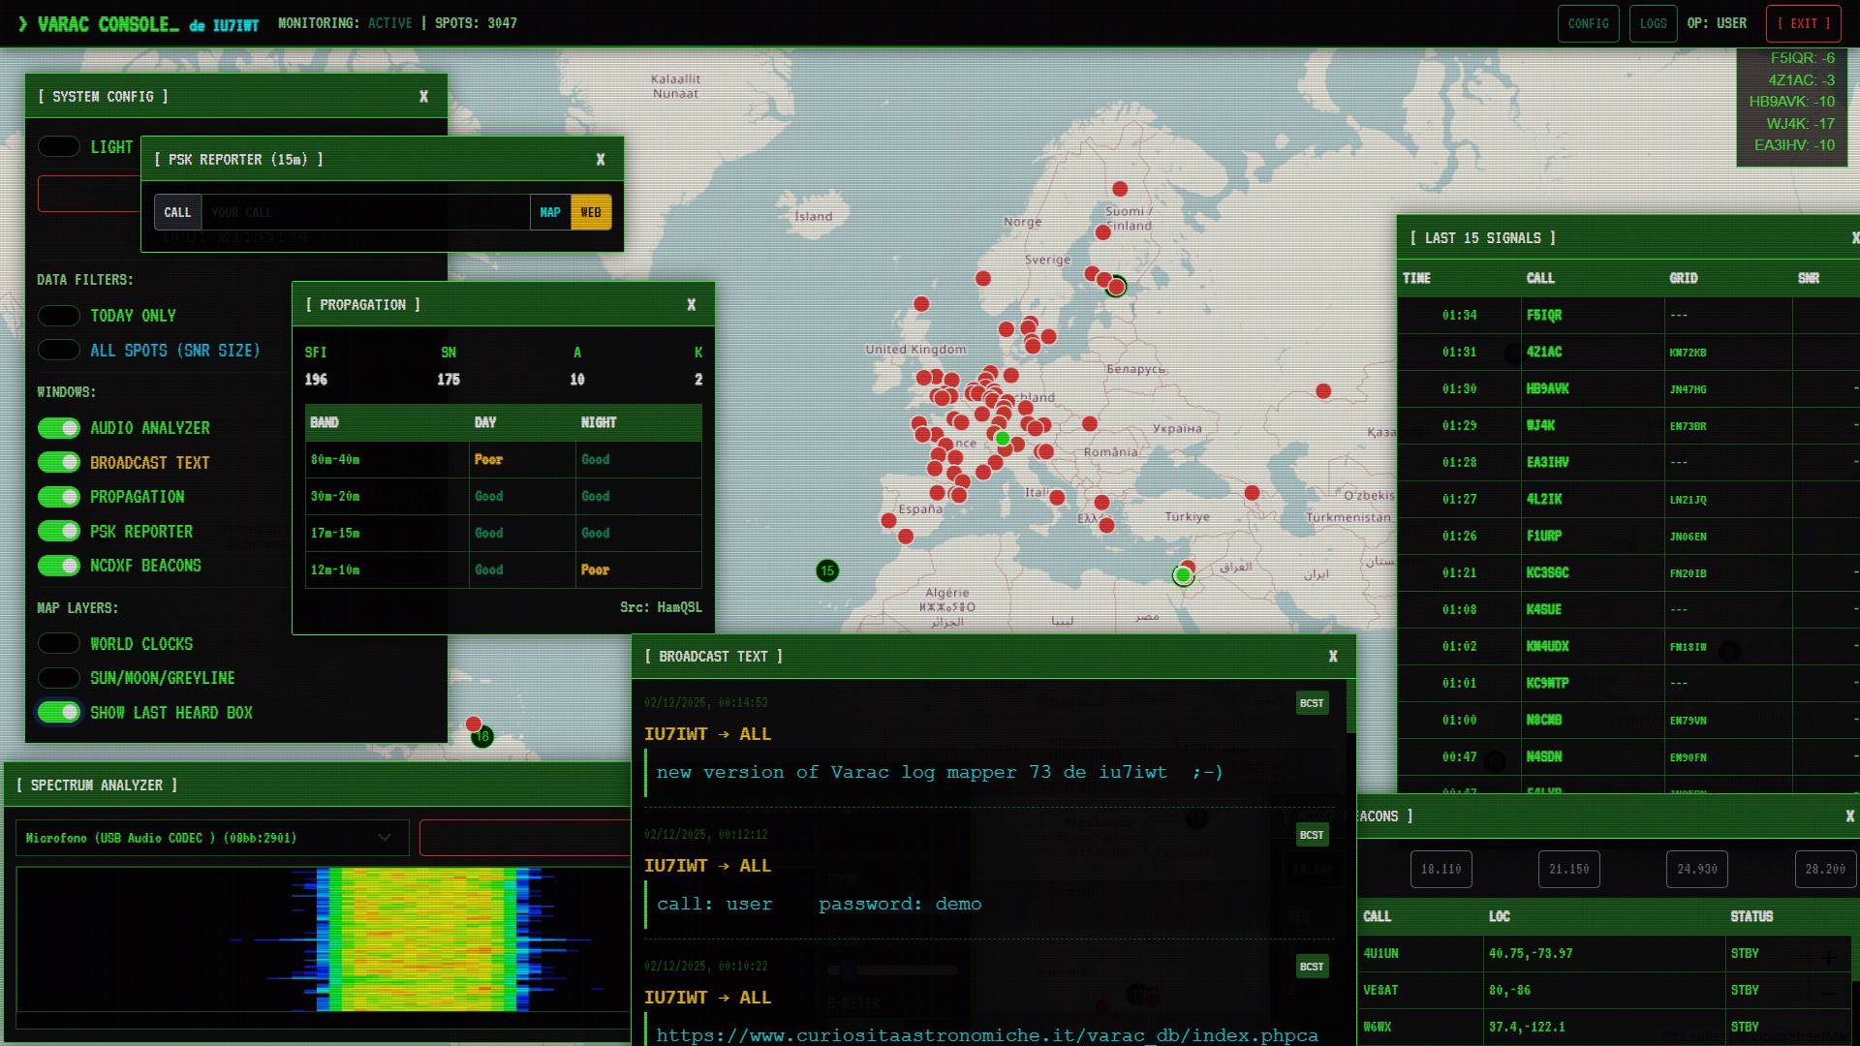Image resolution: width=1860 pixels, height=1046 pixels.
Task: Click the YOUR CALL input field
Action: (x=366, y=212)
